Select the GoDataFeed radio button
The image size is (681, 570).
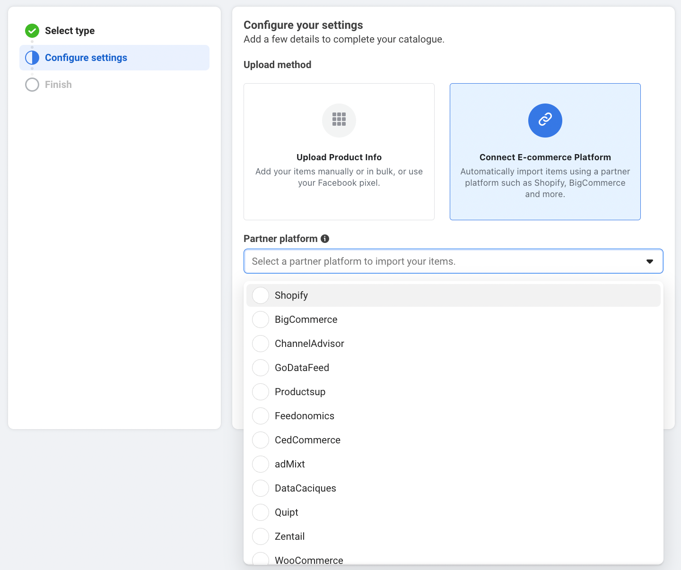click(x=261, y=368)
